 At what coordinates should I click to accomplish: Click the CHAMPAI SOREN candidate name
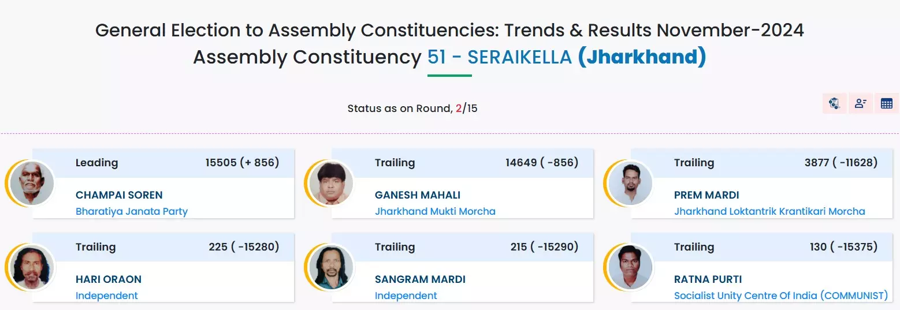[x=119, y=195]
